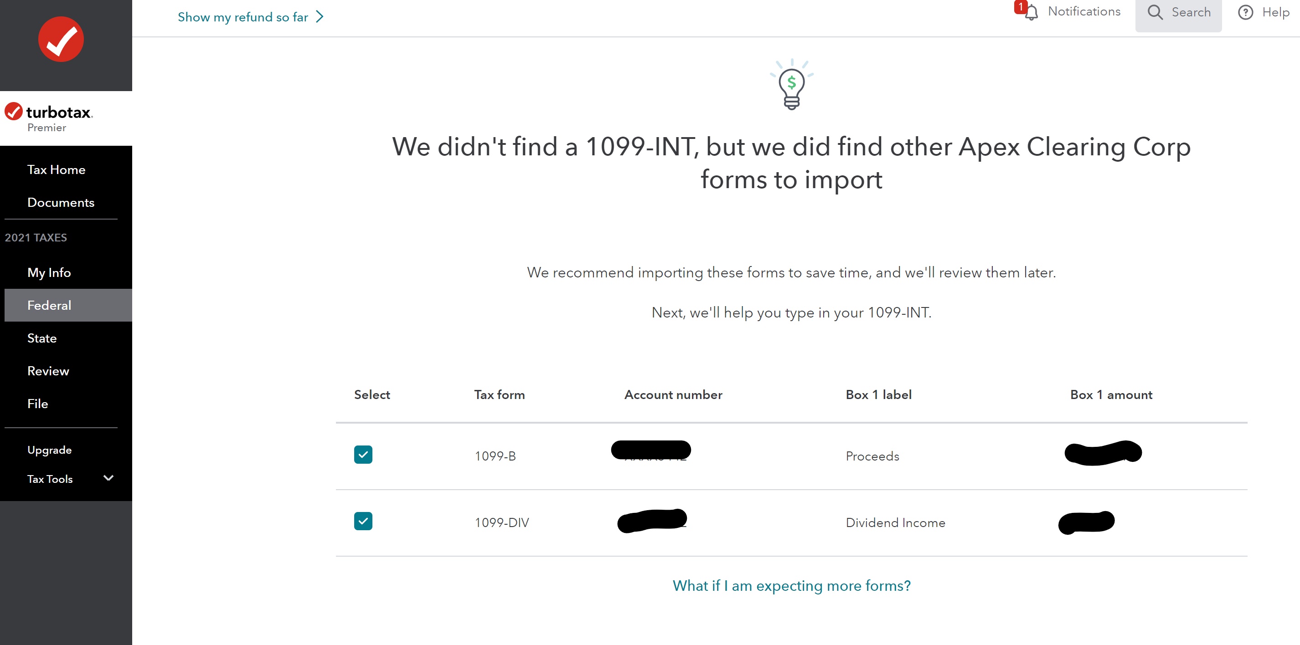This screenshot has width=1300, height=645.
Task: Click the arrow next to Show my refund
Action: [320, 17]
